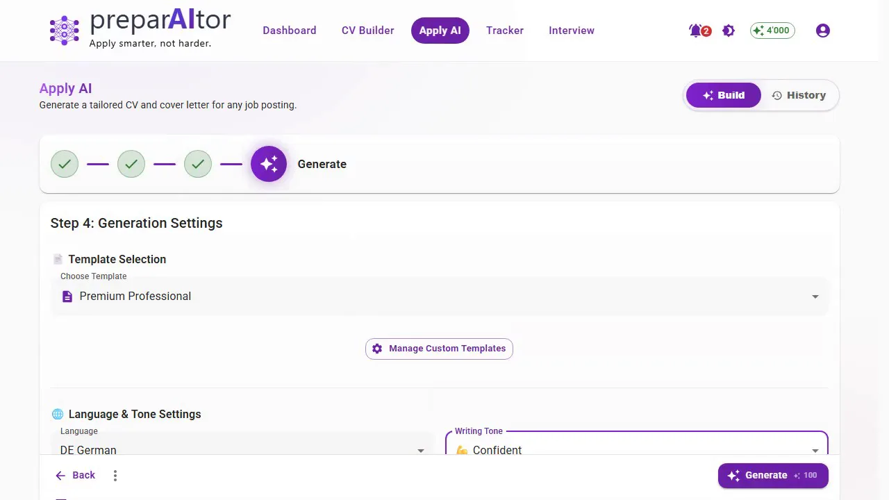Image resolution: width=889 pixels, height=500 pixels.
Task: Click the 4'000 credits balance badge
Action: (x=772, y=31)
